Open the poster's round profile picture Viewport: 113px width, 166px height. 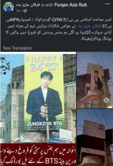(8, 7)
